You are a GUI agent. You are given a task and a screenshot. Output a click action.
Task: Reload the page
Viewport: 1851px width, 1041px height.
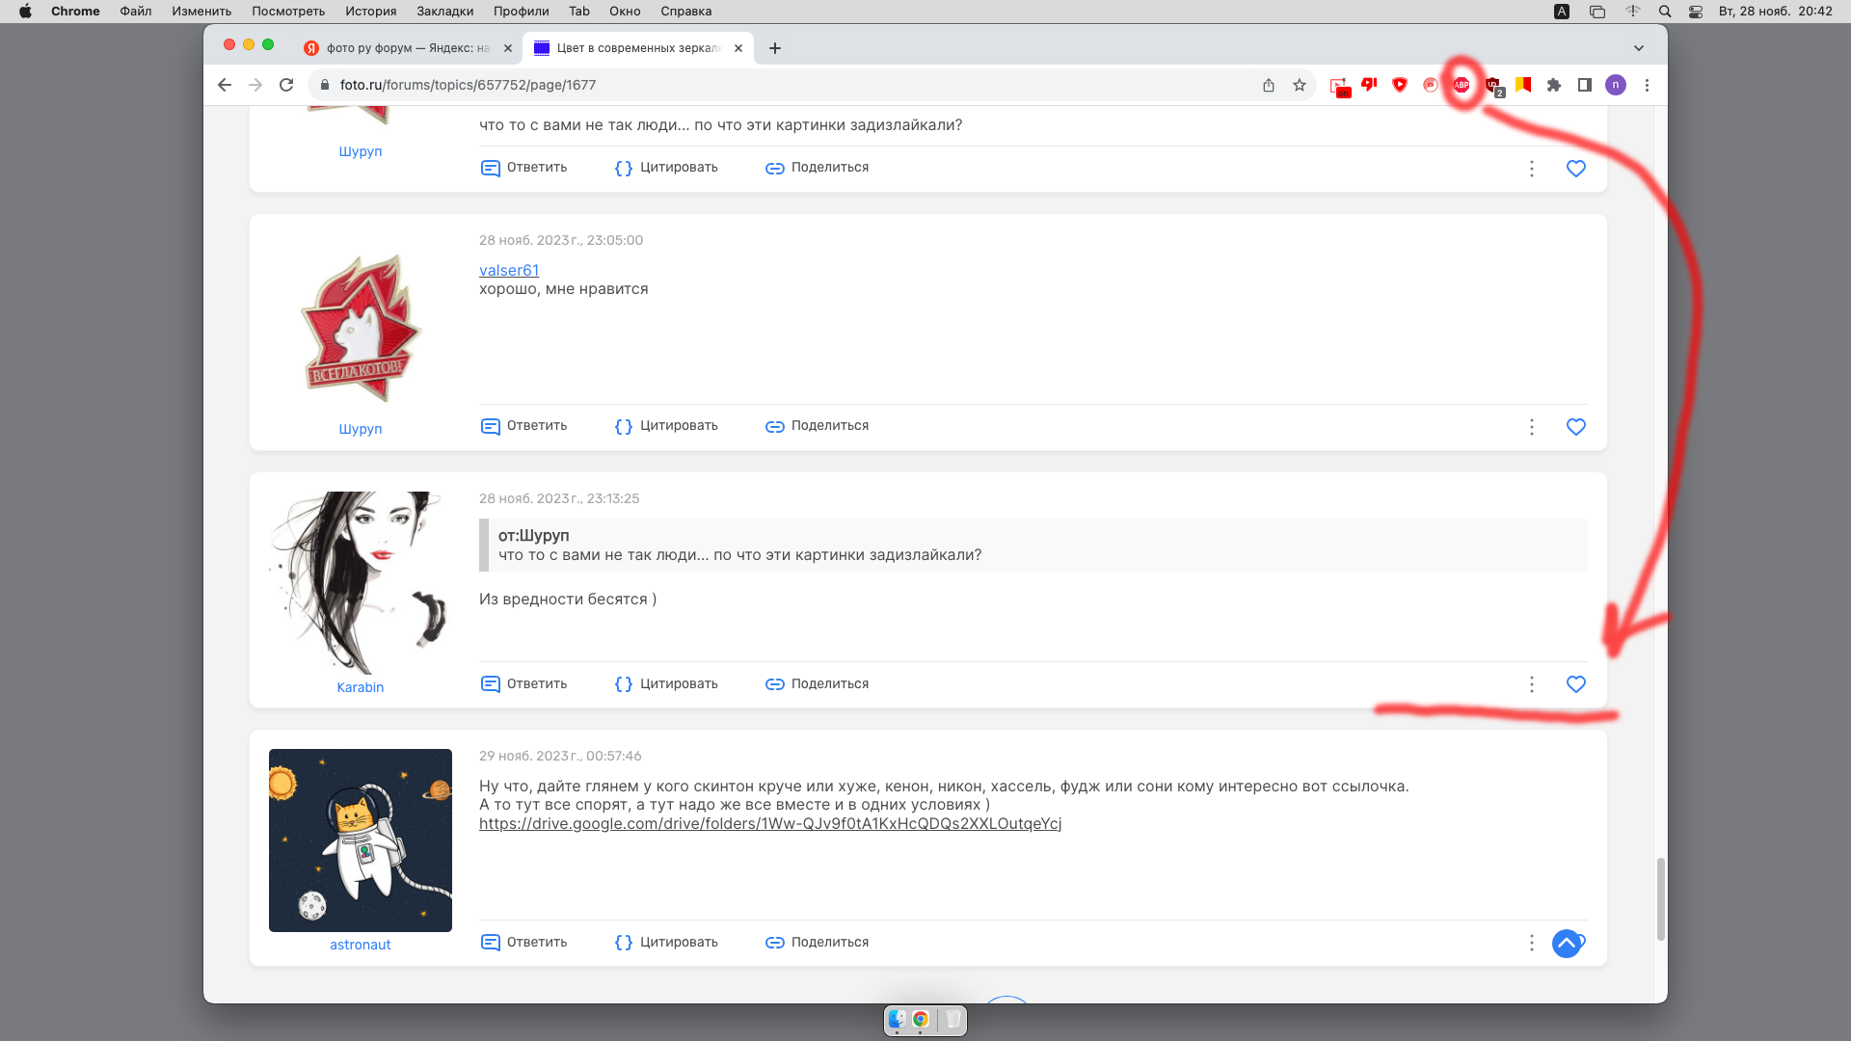(286, 85)
